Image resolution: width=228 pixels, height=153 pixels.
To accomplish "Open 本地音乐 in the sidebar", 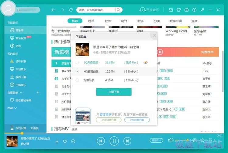I will pos(26,69).
